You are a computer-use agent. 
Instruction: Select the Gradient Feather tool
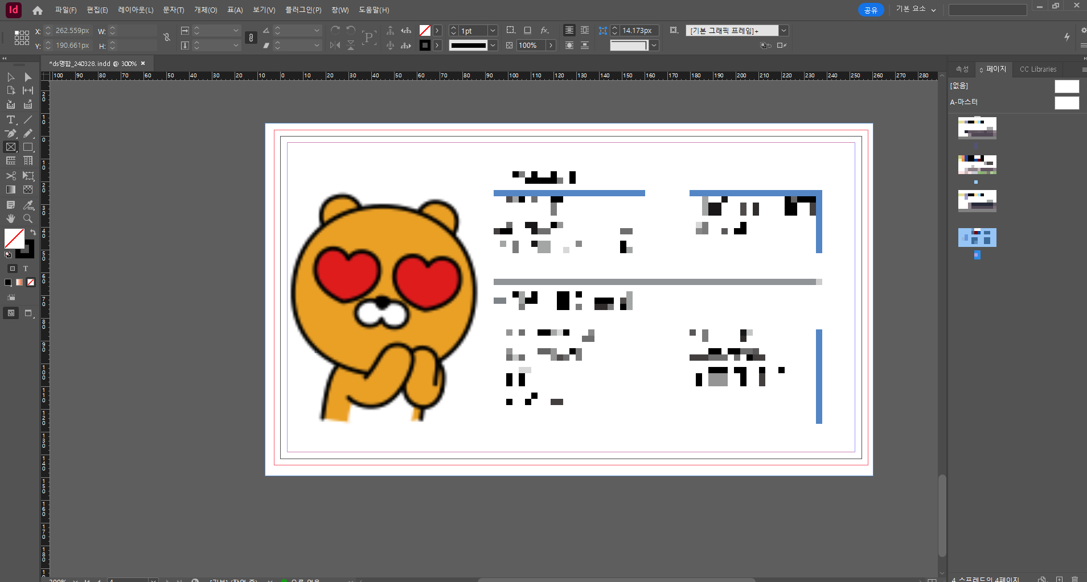pos(28,189)
